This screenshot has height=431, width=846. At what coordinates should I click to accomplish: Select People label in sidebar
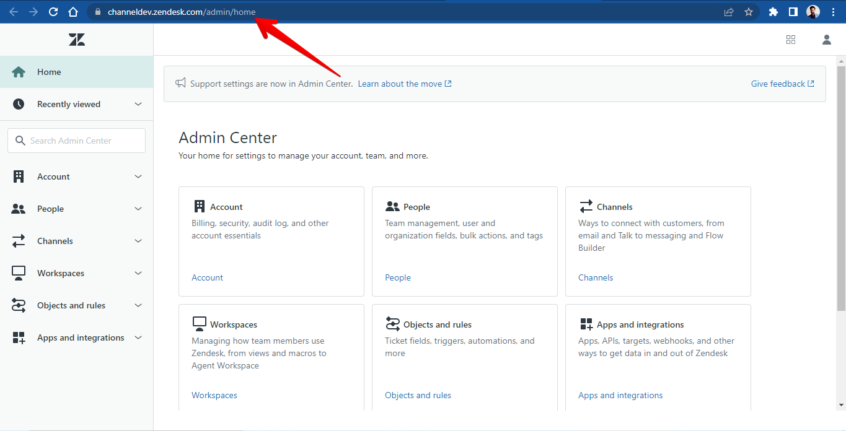click(50, 209)
